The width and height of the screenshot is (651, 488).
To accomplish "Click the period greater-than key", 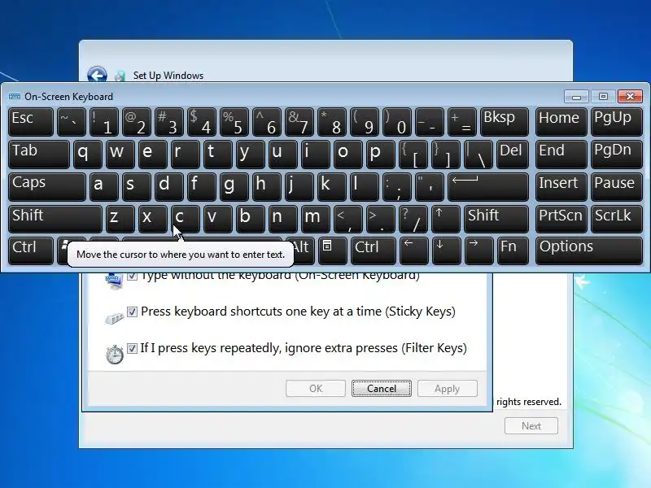I will click(x=381, y=219).
